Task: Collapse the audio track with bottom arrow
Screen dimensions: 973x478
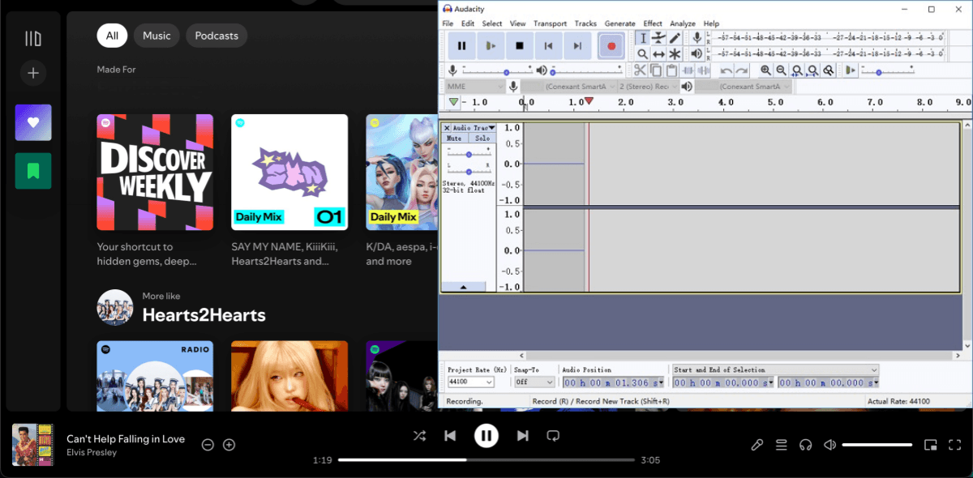Action: click(x=463, y=287)
